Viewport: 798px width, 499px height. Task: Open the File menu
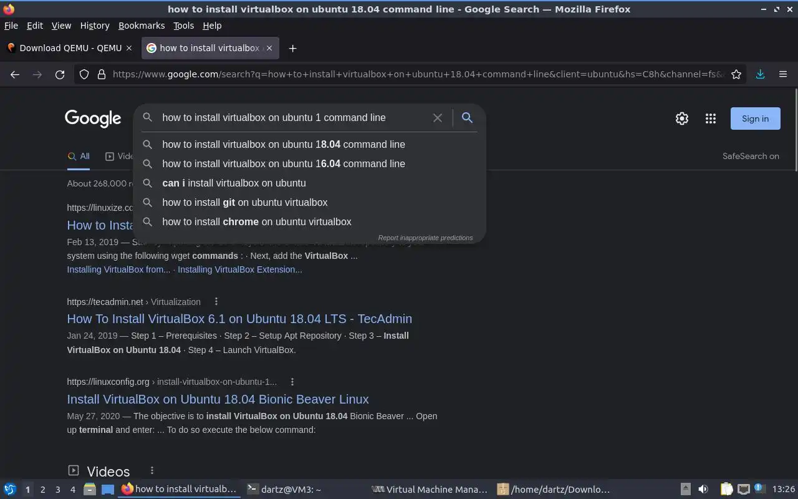(x=11, y=26)
